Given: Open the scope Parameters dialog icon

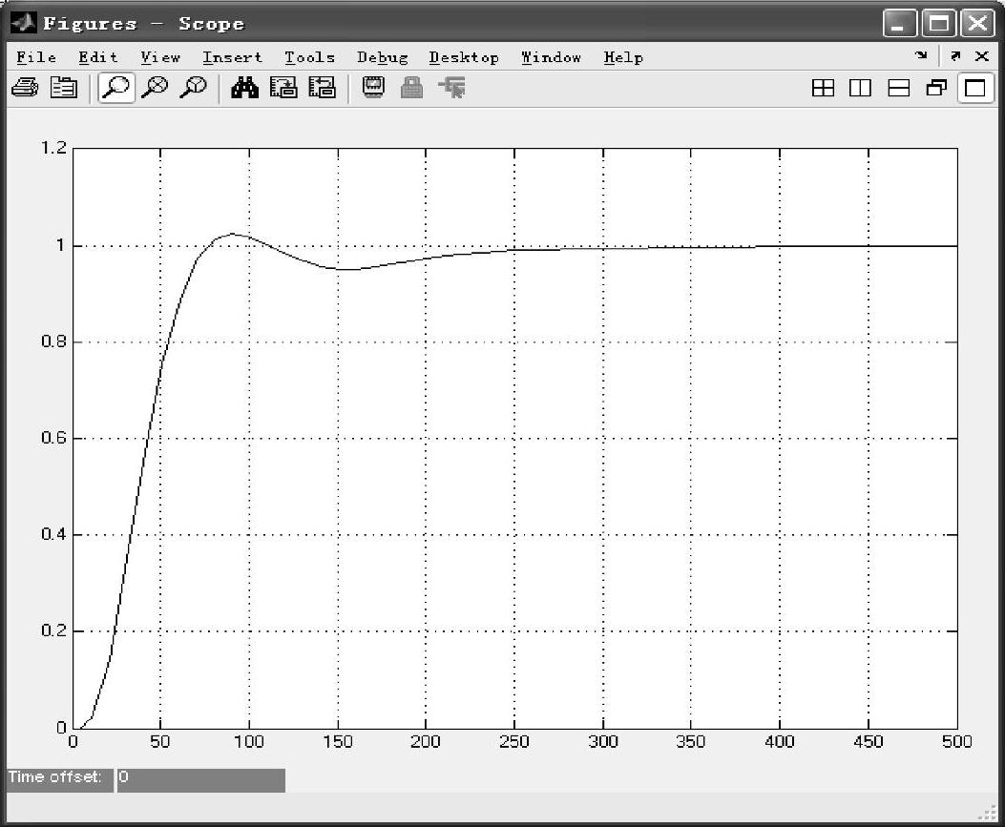Looking at the screenshot, I should click(x=64, y=89).
